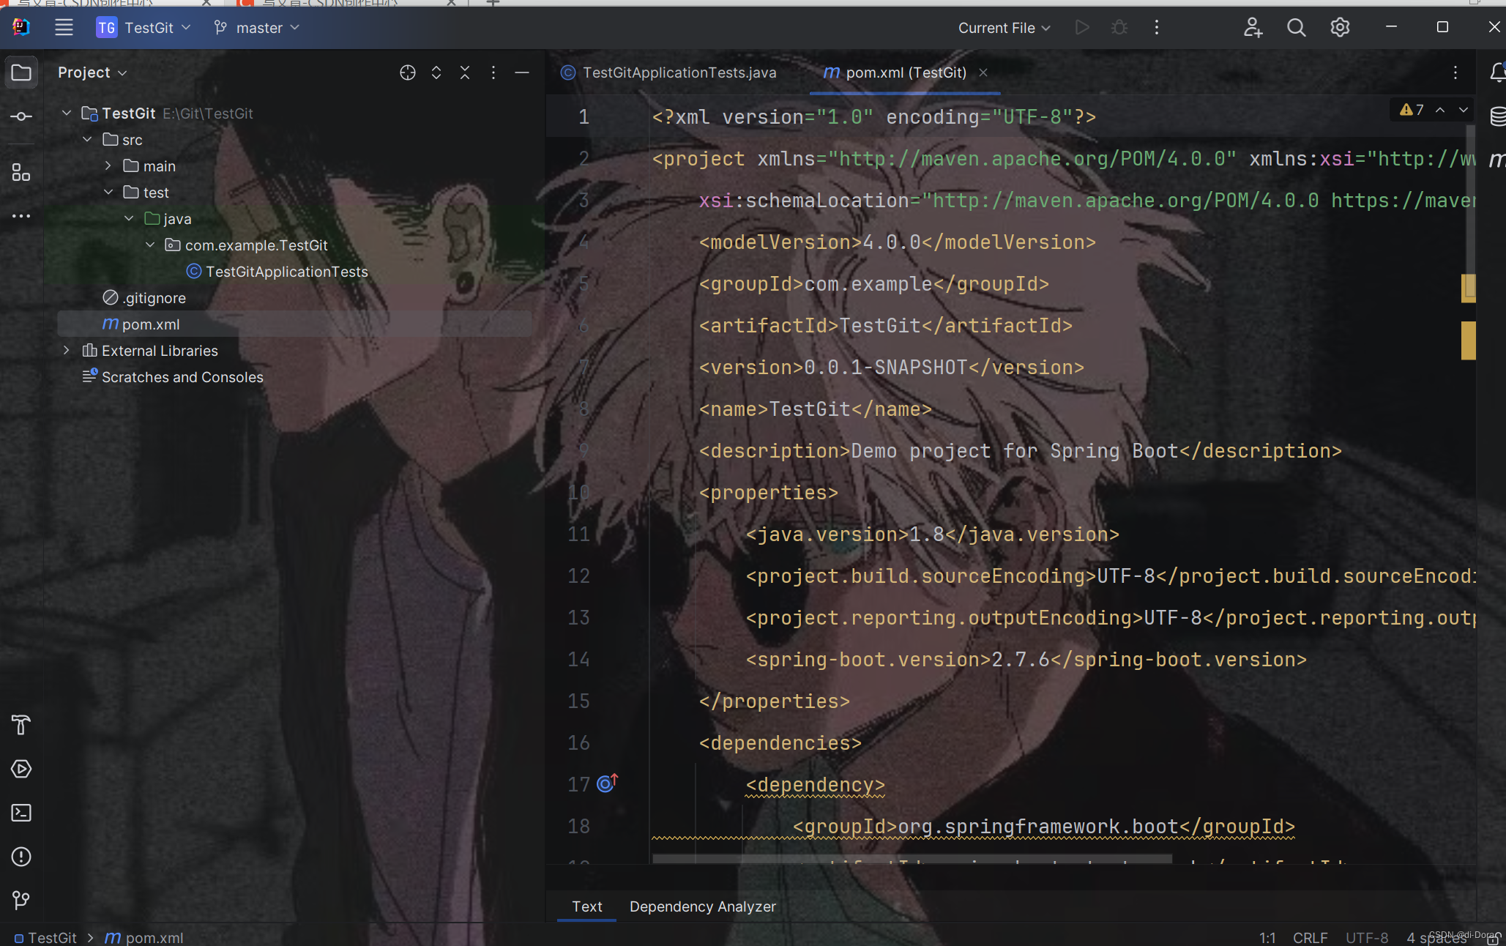Open Project panel options menu
The width and height of the screenshot is (1506, 946).
pyautogui.click(x=493, y=72)
